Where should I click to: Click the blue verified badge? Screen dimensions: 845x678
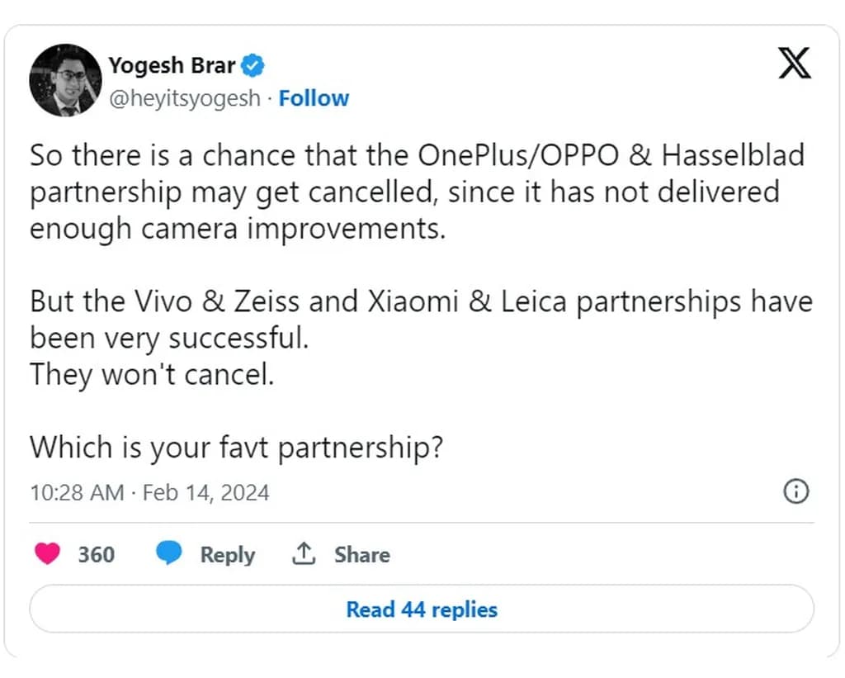(x=254, y=65)
